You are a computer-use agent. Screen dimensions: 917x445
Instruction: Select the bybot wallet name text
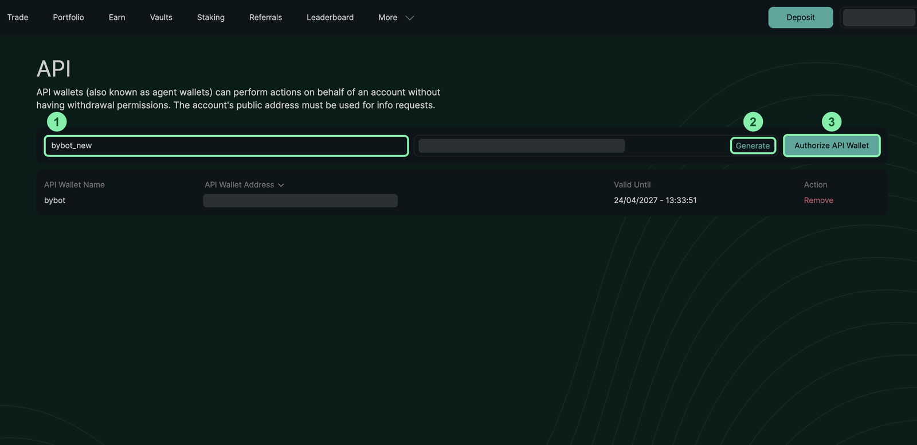pos(55,200)
